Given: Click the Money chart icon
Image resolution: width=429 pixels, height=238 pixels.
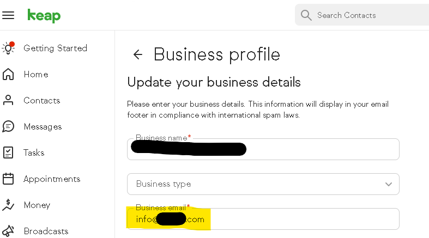Looking at the screenshot, I should (x=8, y=205).
